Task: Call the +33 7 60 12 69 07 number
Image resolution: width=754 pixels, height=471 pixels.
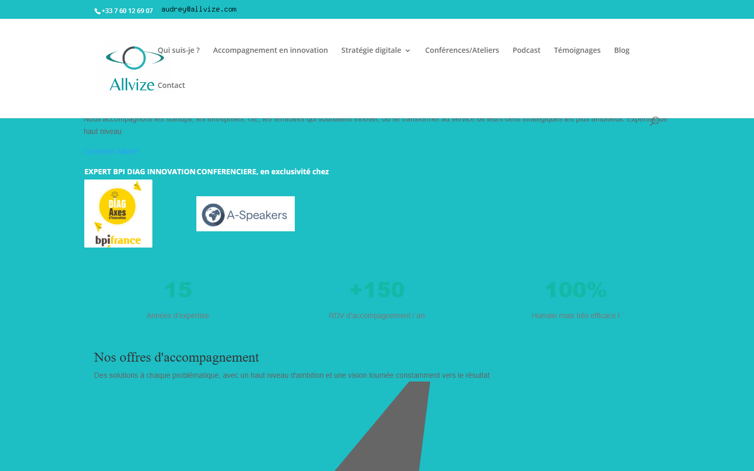Action: [x=127, y=10]
